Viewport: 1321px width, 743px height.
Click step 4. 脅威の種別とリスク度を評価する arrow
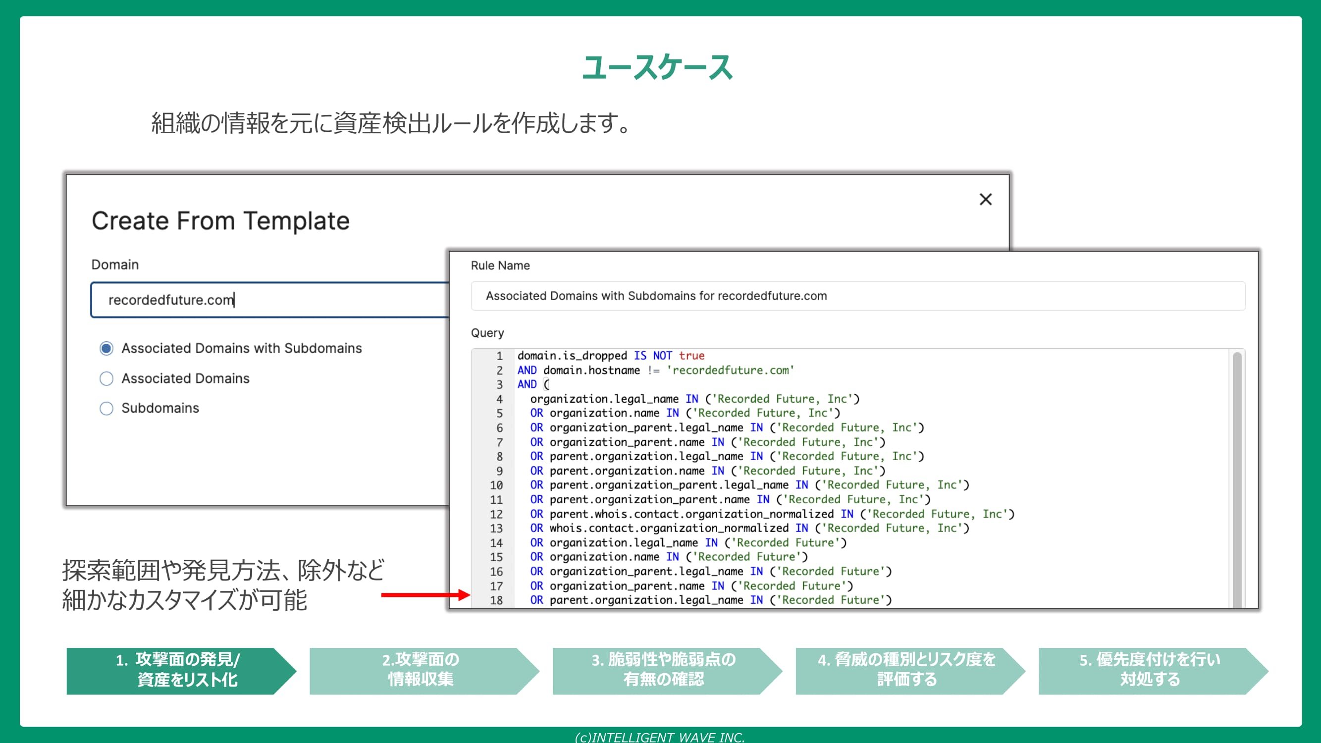[x=910, y=671]
